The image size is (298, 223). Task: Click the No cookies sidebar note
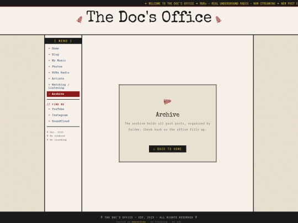56,136
